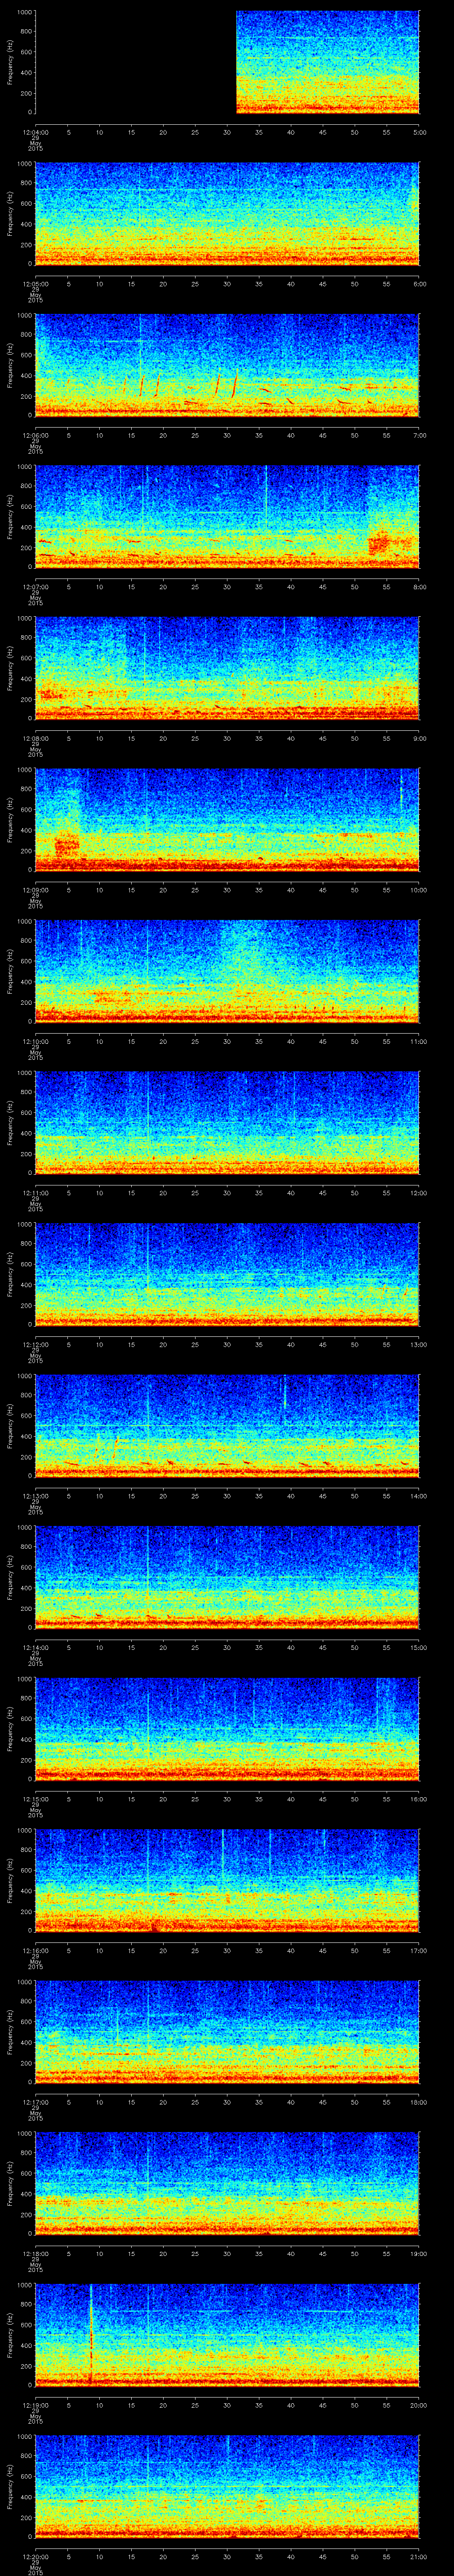Click the 12:18:00 start time label
The image size is (454, 2576).
(35, 2253)
